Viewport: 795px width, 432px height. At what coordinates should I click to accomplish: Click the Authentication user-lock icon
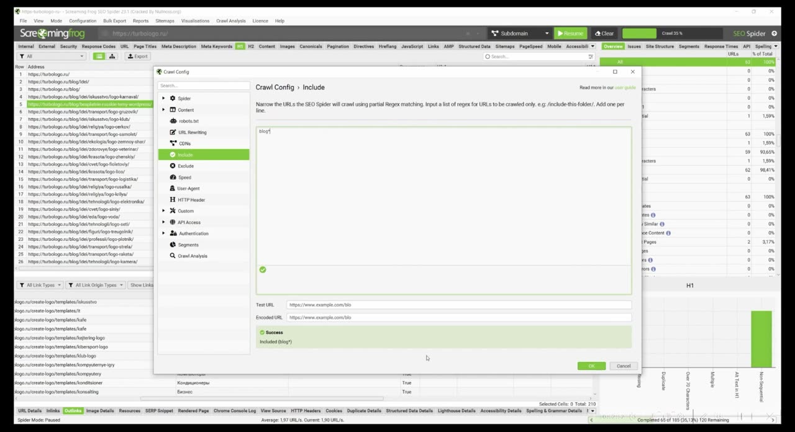(173, 233)
